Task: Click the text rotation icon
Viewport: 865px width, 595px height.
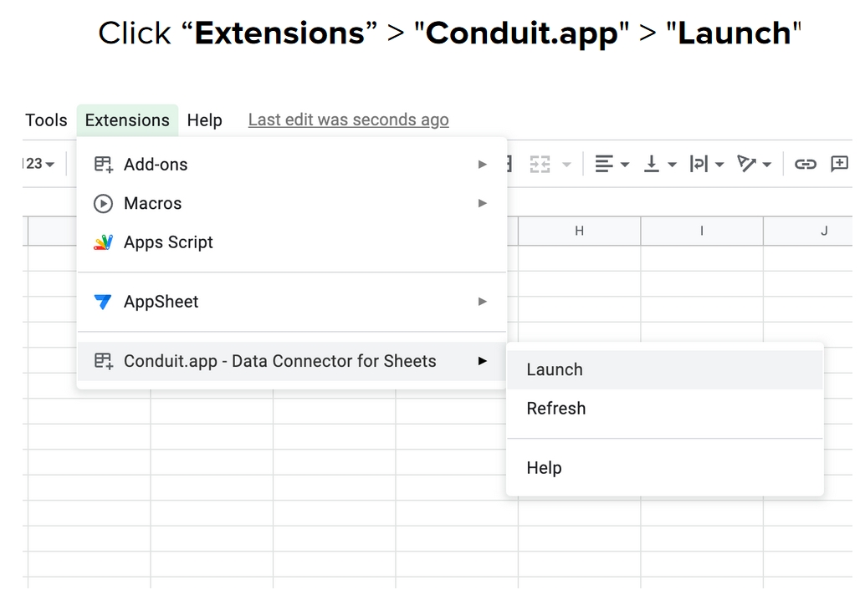Action: coord(746,164)
